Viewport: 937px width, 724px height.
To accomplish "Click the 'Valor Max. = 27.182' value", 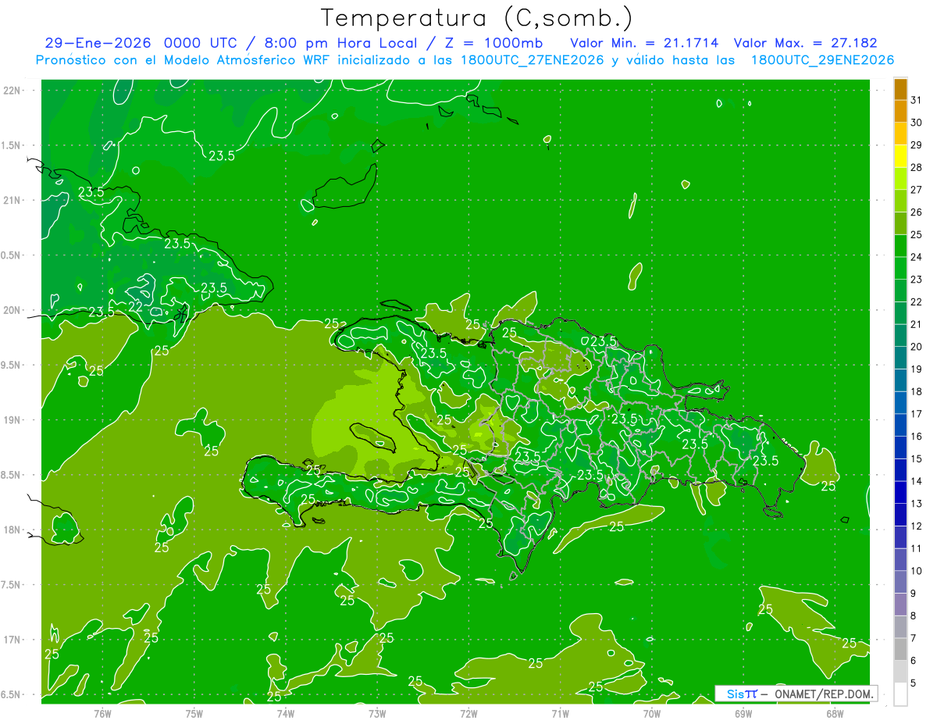I will pos(805,43).
